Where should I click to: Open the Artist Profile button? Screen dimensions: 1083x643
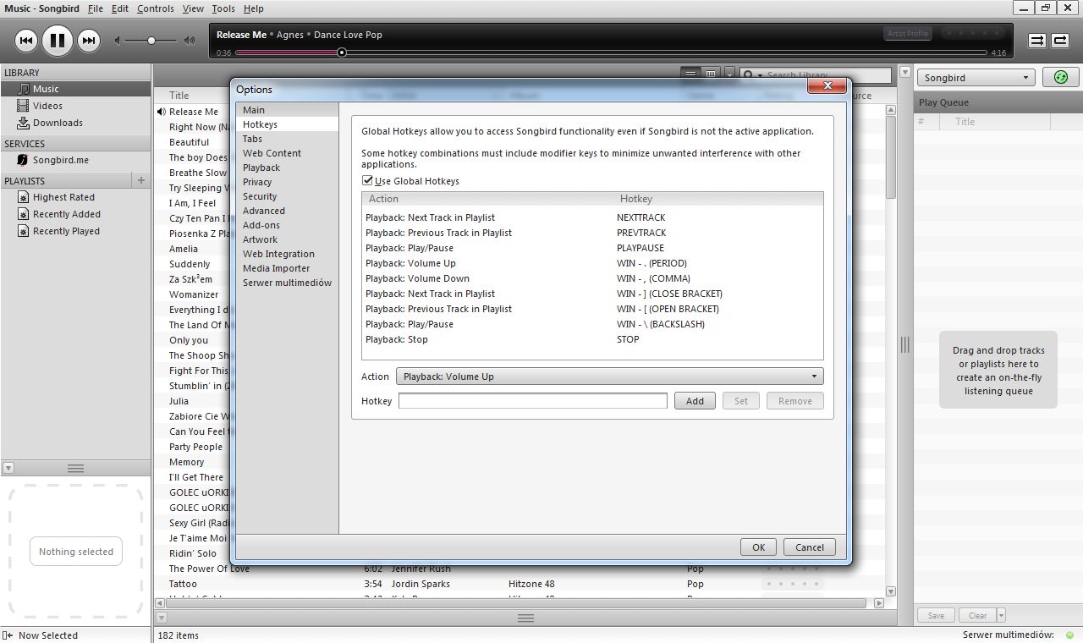(x=908, y=34)
